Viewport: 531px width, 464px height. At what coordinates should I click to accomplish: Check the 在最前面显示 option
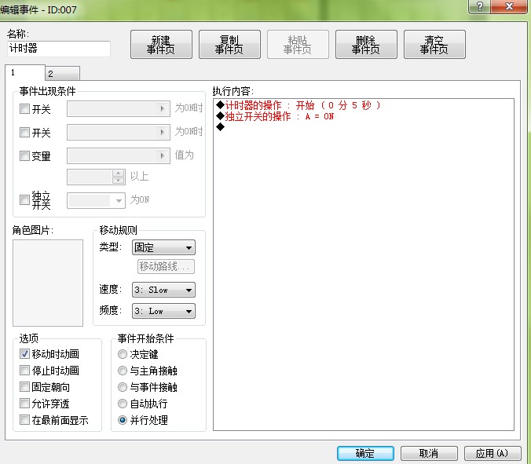(x=24, y=420)
